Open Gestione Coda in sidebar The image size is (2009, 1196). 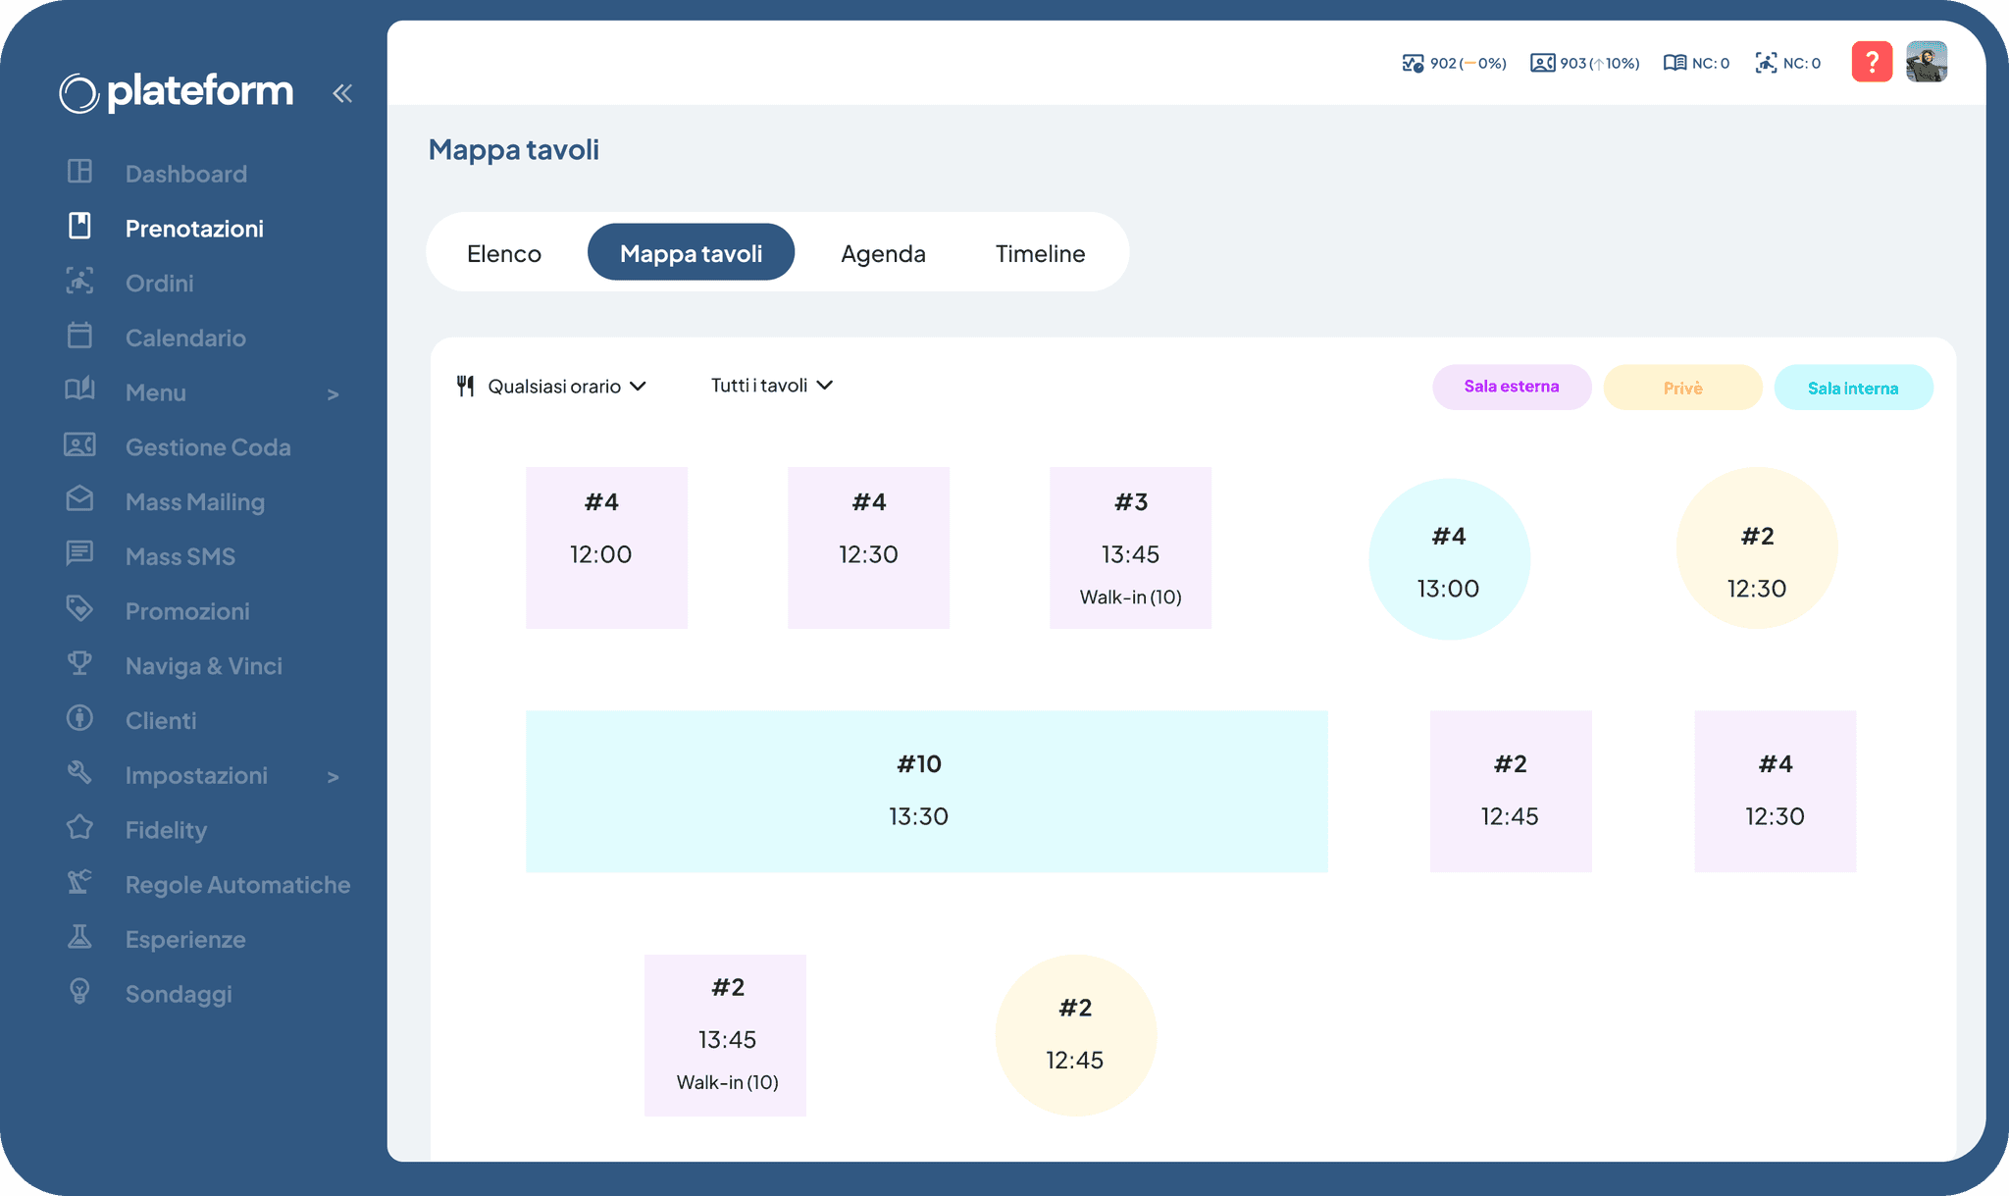coord(207,447)
